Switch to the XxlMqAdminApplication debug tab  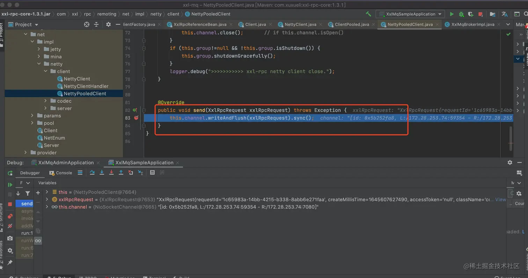click(66, 163)
